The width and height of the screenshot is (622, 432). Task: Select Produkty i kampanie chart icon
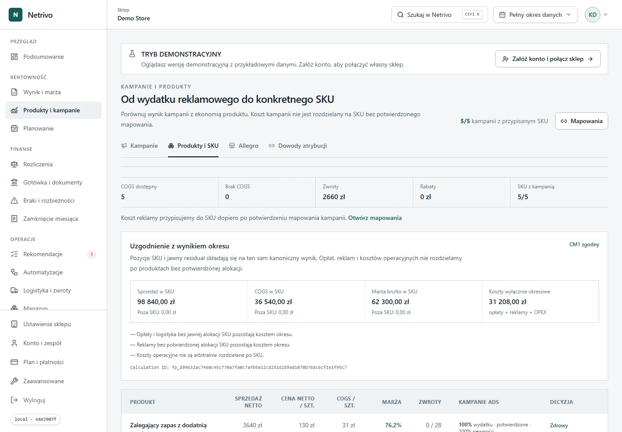tap(14, 110)
